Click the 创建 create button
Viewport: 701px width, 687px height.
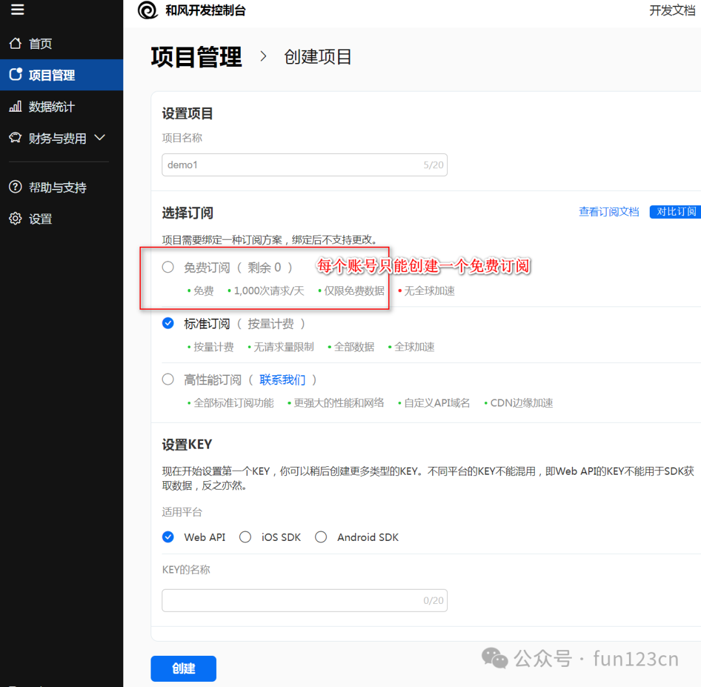pyautogui.click(x=183, y=668)
